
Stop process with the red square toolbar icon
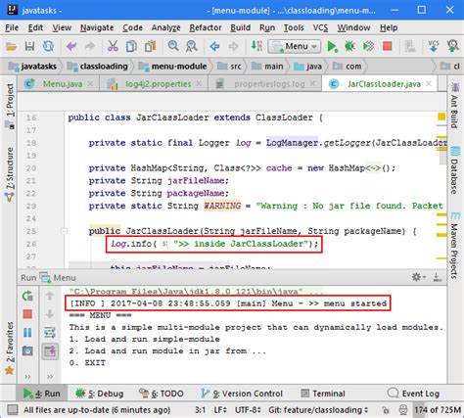click(388, 46)
